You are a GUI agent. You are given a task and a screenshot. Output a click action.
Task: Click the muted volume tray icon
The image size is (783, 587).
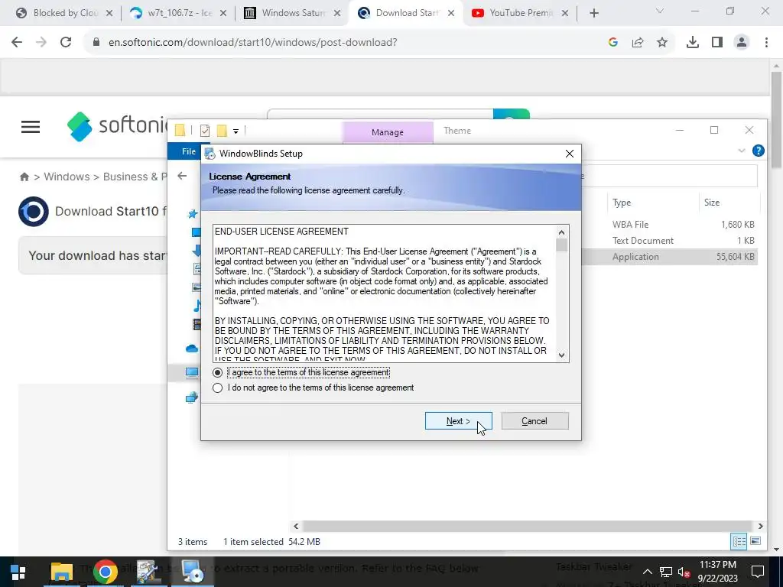(x=684, y=572)
